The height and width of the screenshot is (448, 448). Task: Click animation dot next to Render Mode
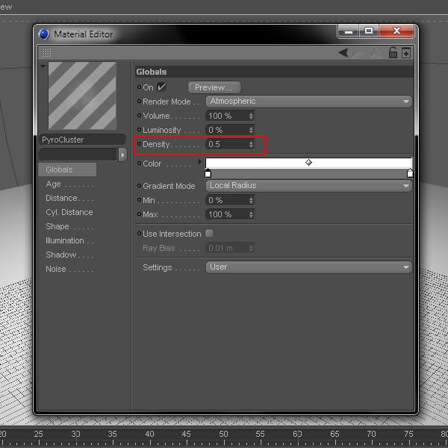(x=139, y=101)
